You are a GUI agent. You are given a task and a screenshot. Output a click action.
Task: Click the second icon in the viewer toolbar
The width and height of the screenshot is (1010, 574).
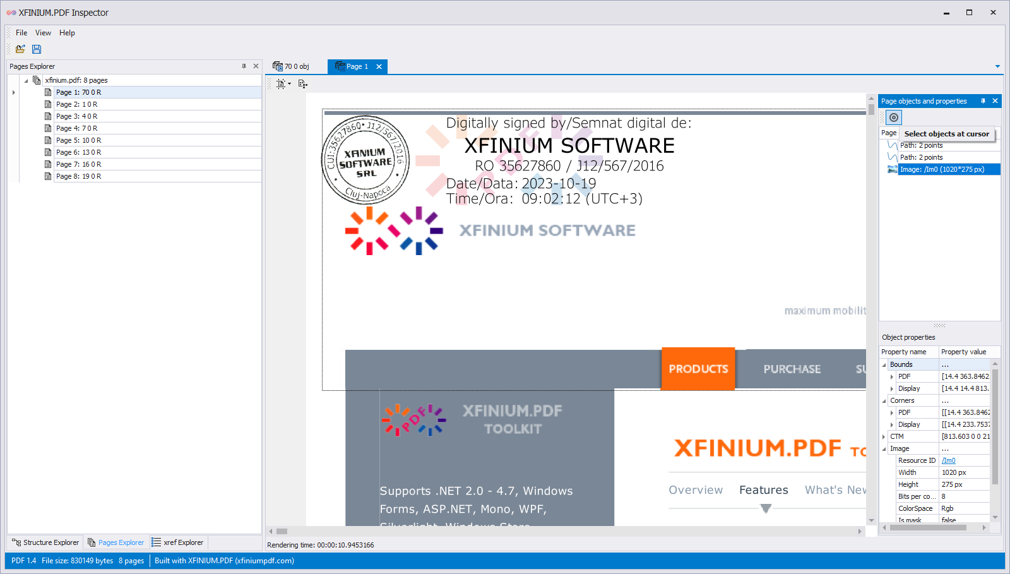[303, 83]
